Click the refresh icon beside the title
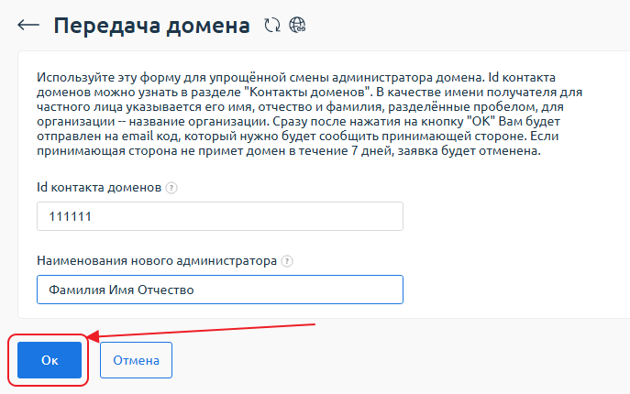The width and height of the screenshot is (630, 394). [271, 26]
